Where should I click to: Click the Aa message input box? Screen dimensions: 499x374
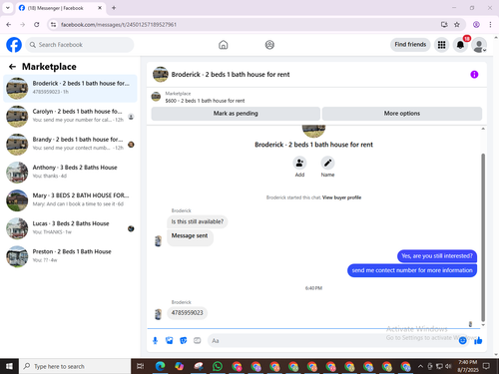332,341
